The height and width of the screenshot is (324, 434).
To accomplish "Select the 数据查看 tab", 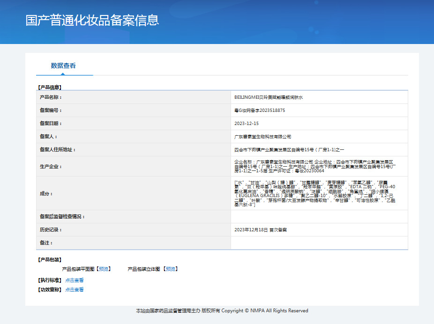I will [63, 66].
